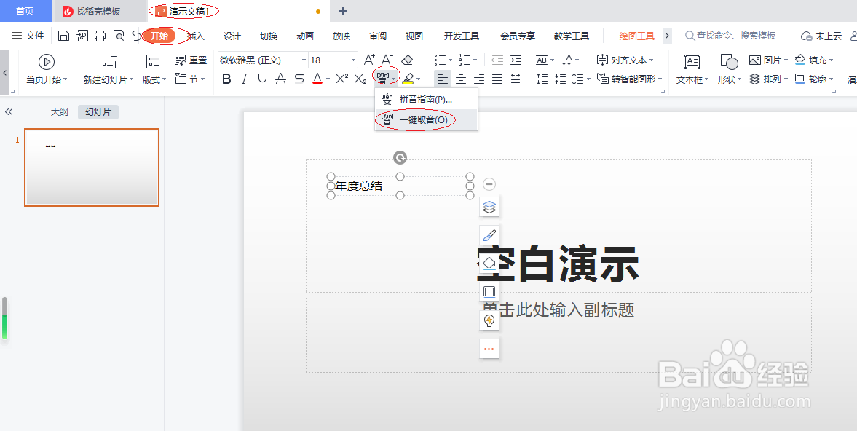This screenshot has width=857, height=431.
Task: Open the 新建幻灯片 dropdown
Action: point(108,80)
